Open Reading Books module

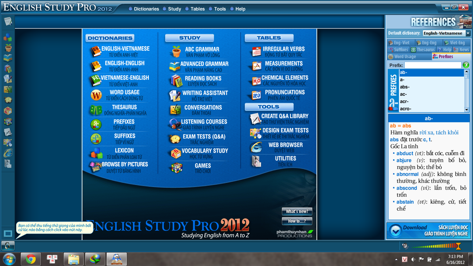[x=199, y=81]
